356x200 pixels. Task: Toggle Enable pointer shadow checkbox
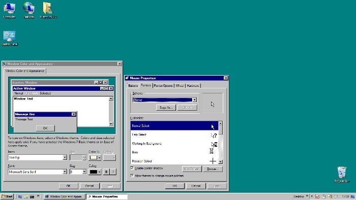pyautogui.click(x=132, y=168)
